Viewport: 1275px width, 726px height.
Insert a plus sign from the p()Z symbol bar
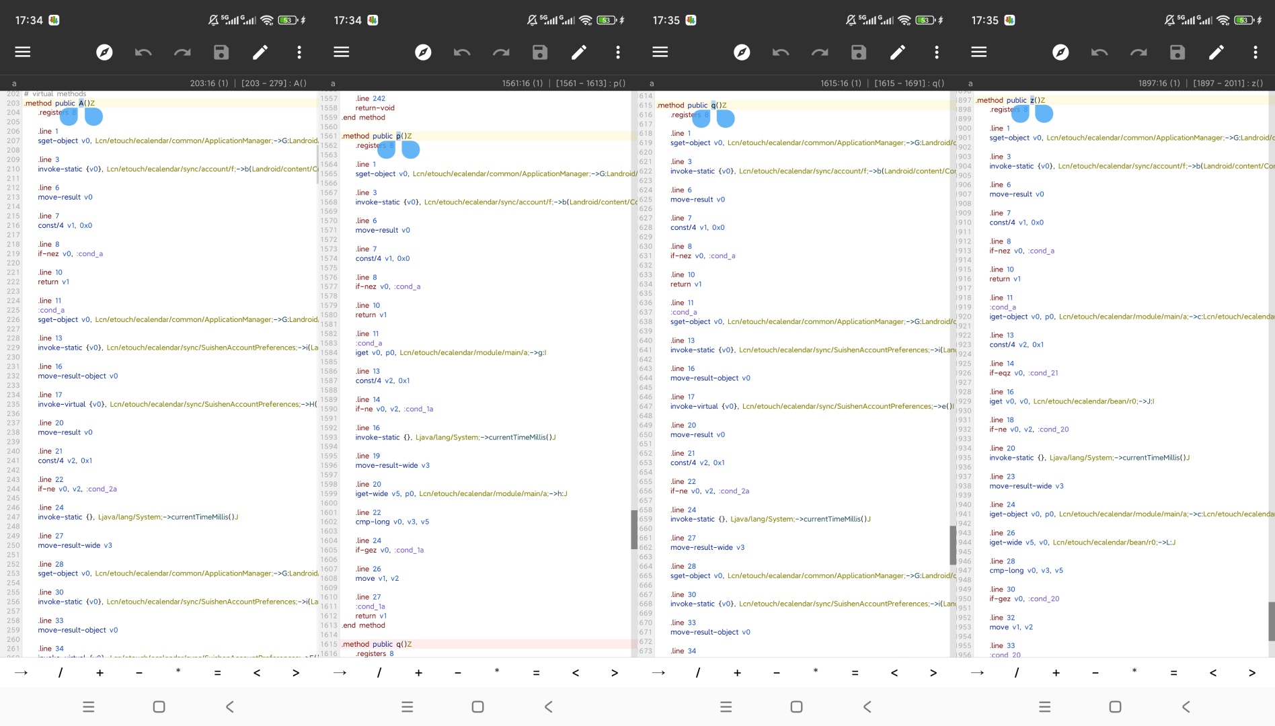418,672
